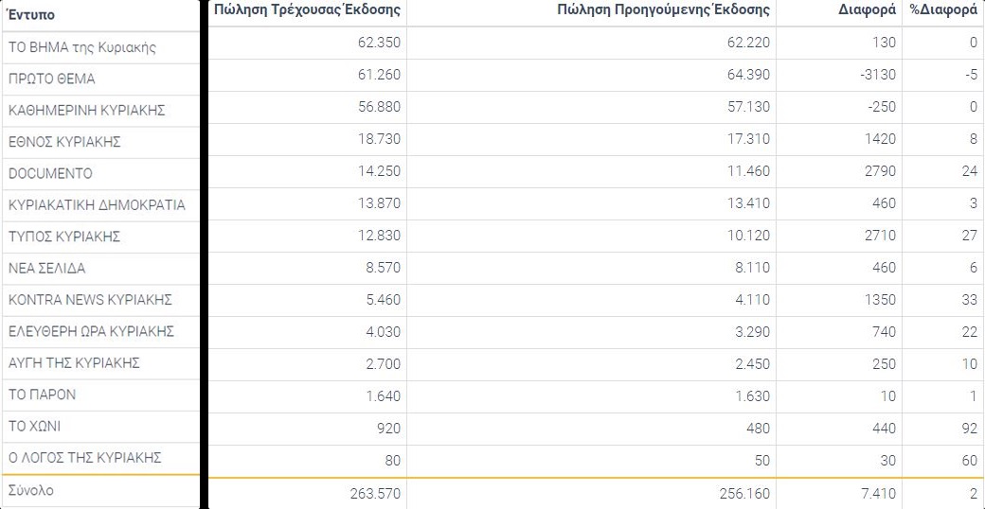Click ΕΛΕΥΘΕΡΗ ΩΡΑ ΚΥΡΙΑΚΗΣ label
985x509 pixels.
(91, 331)
